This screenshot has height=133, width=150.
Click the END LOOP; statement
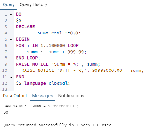28,58
